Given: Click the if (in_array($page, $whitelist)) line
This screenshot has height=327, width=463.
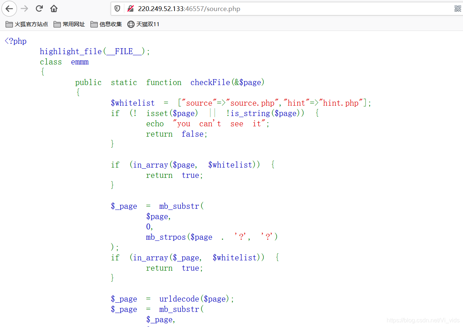Looking at the screenshot, I should 193,165.
